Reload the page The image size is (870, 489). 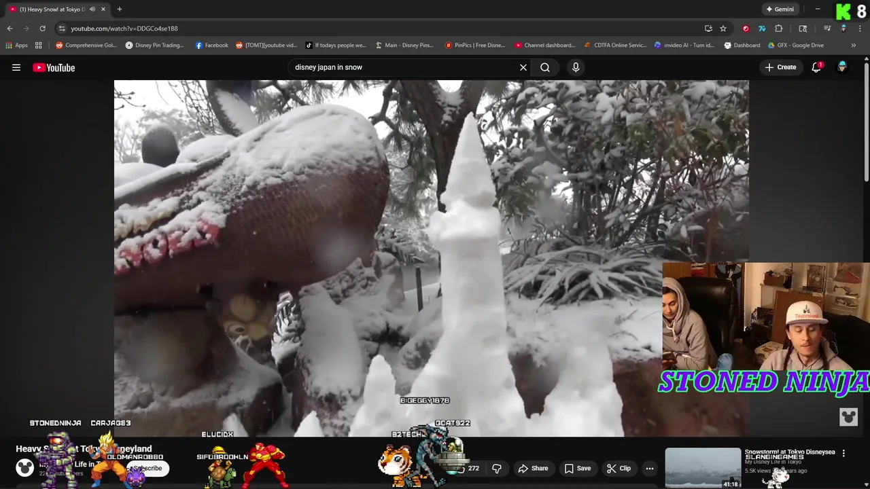[42, 29]
